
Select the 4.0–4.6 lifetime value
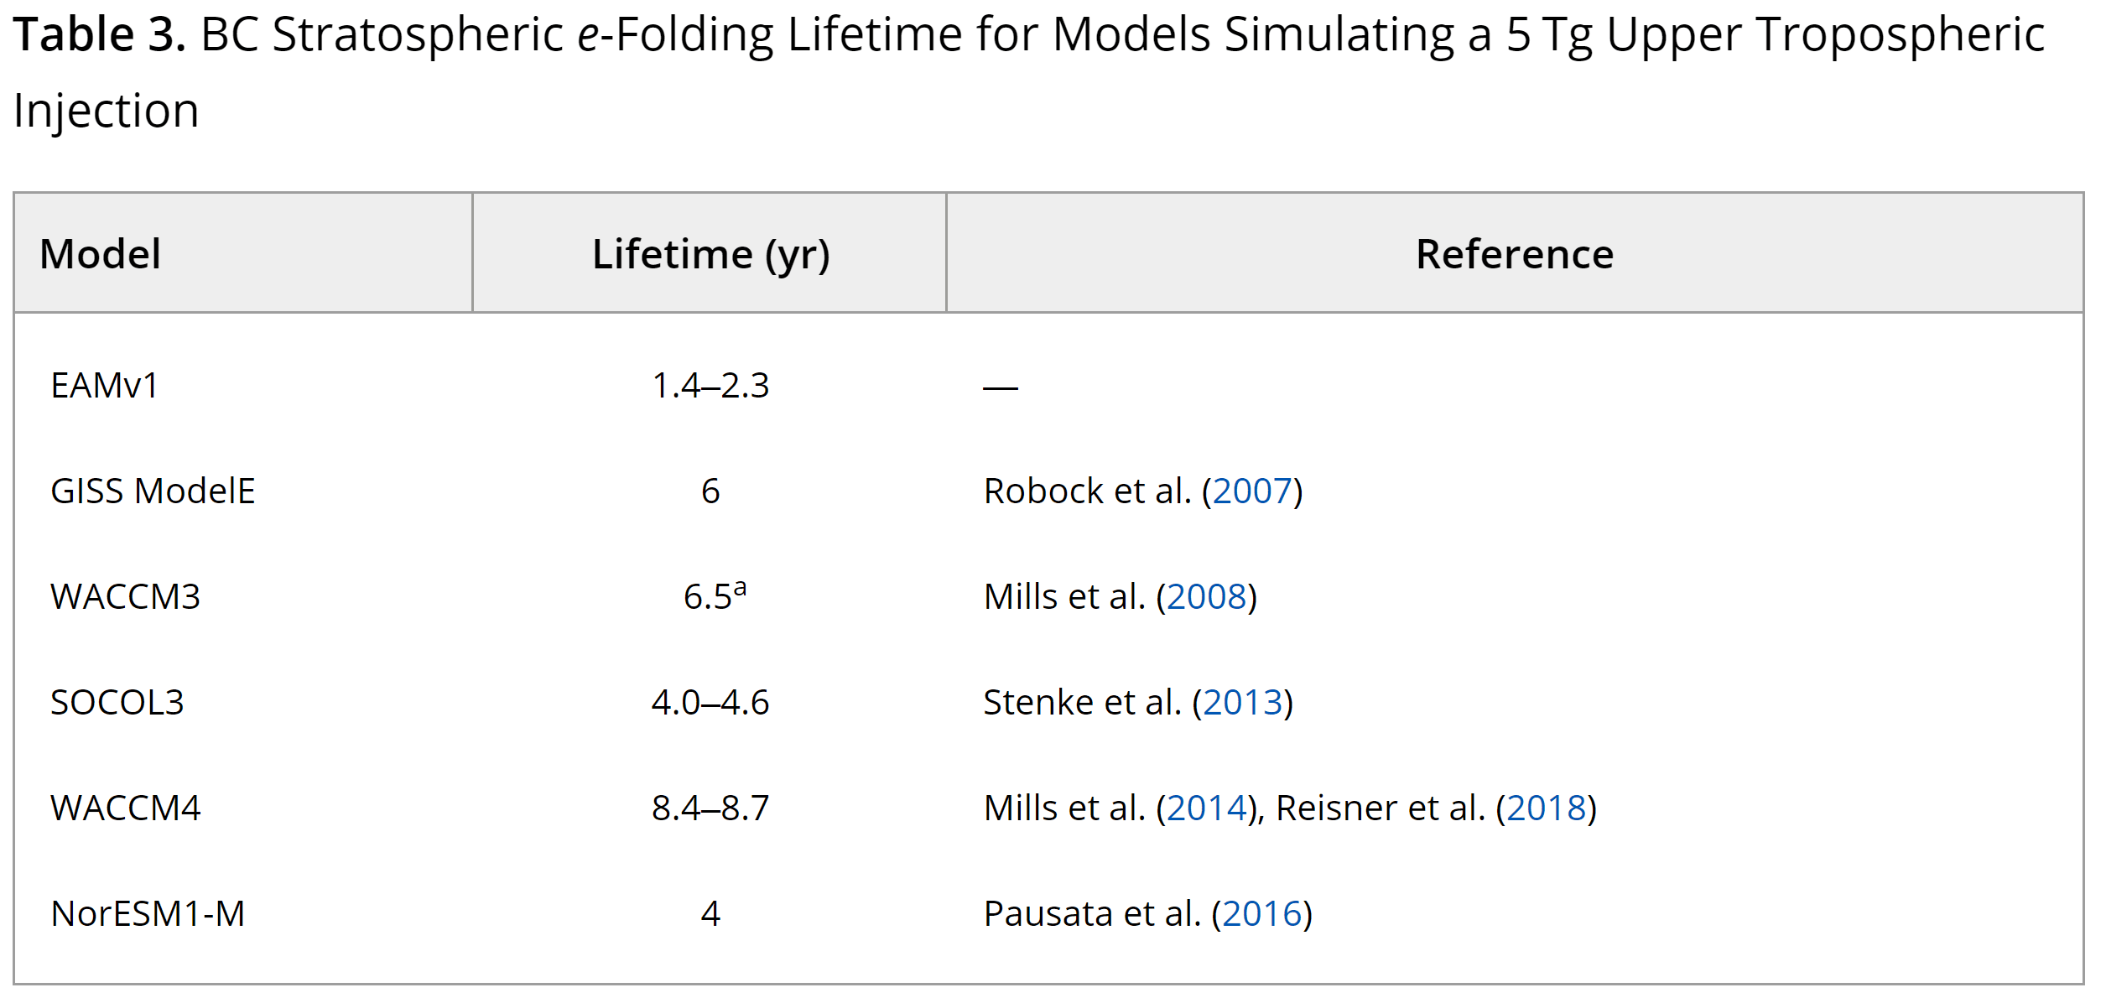click(x=710, y=703)
